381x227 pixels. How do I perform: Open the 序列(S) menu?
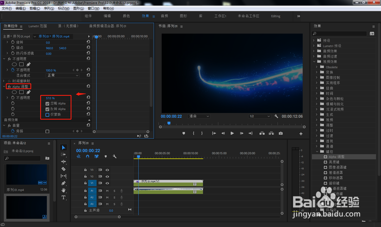point(49,8)
